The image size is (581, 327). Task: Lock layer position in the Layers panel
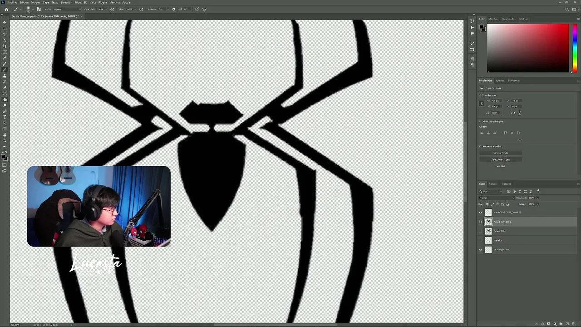[x=497, y=204]
